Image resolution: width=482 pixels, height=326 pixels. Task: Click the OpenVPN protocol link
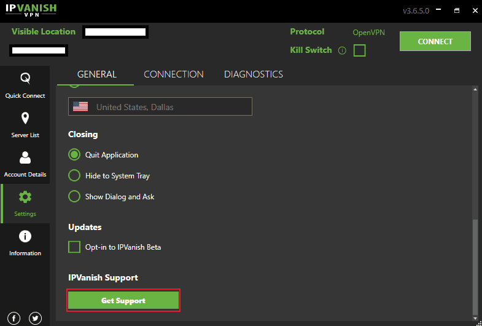(368, 33)
